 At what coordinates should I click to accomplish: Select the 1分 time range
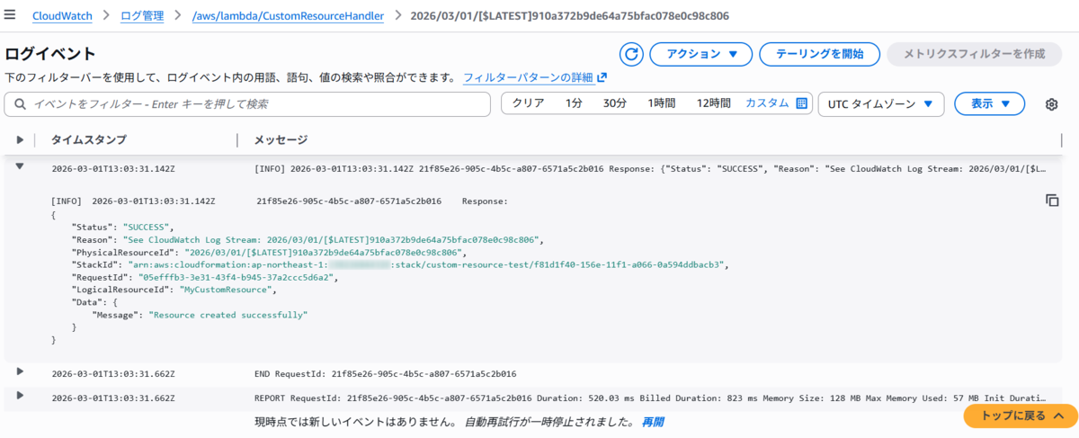574,103
